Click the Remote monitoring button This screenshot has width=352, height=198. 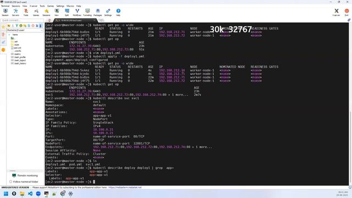click(x=25, y=175)
